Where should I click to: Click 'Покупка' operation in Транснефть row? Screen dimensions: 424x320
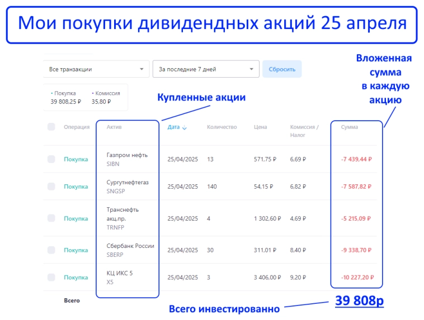coord(76,218)
